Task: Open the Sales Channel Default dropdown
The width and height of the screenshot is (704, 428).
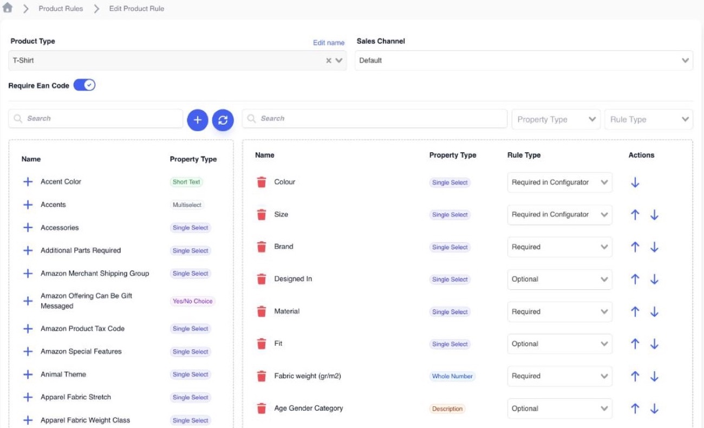Action: tap(524, 61)
